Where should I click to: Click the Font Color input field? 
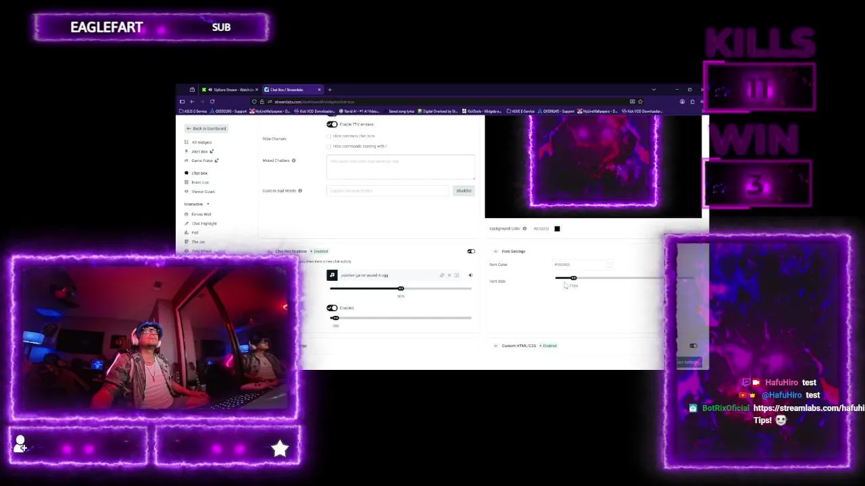pyautogui.click(x=585, y=265)
